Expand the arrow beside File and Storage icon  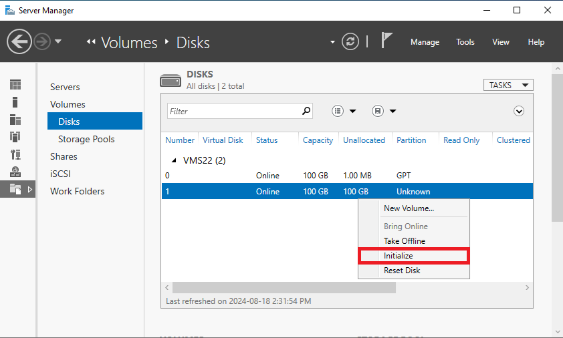tap(30, 189)
